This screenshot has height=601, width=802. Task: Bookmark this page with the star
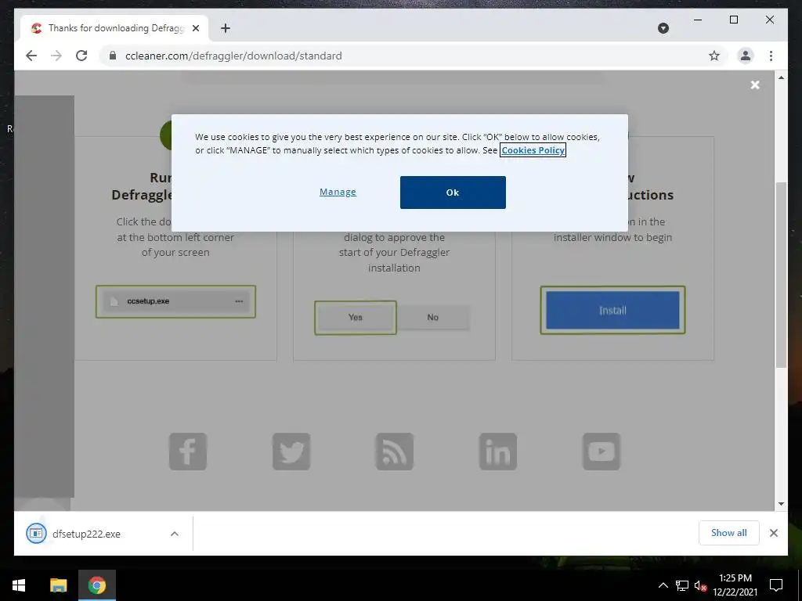pyautogui.click(x=714, y=56)
